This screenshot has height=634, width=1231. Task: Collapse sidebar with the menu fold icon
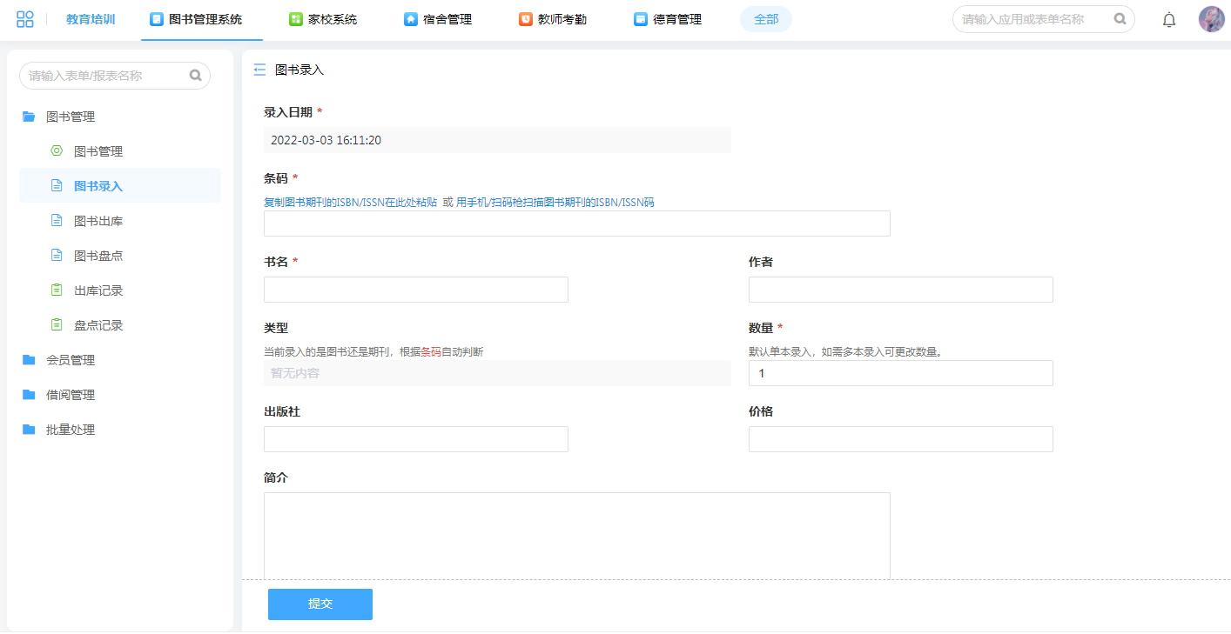tap(259, 70)
